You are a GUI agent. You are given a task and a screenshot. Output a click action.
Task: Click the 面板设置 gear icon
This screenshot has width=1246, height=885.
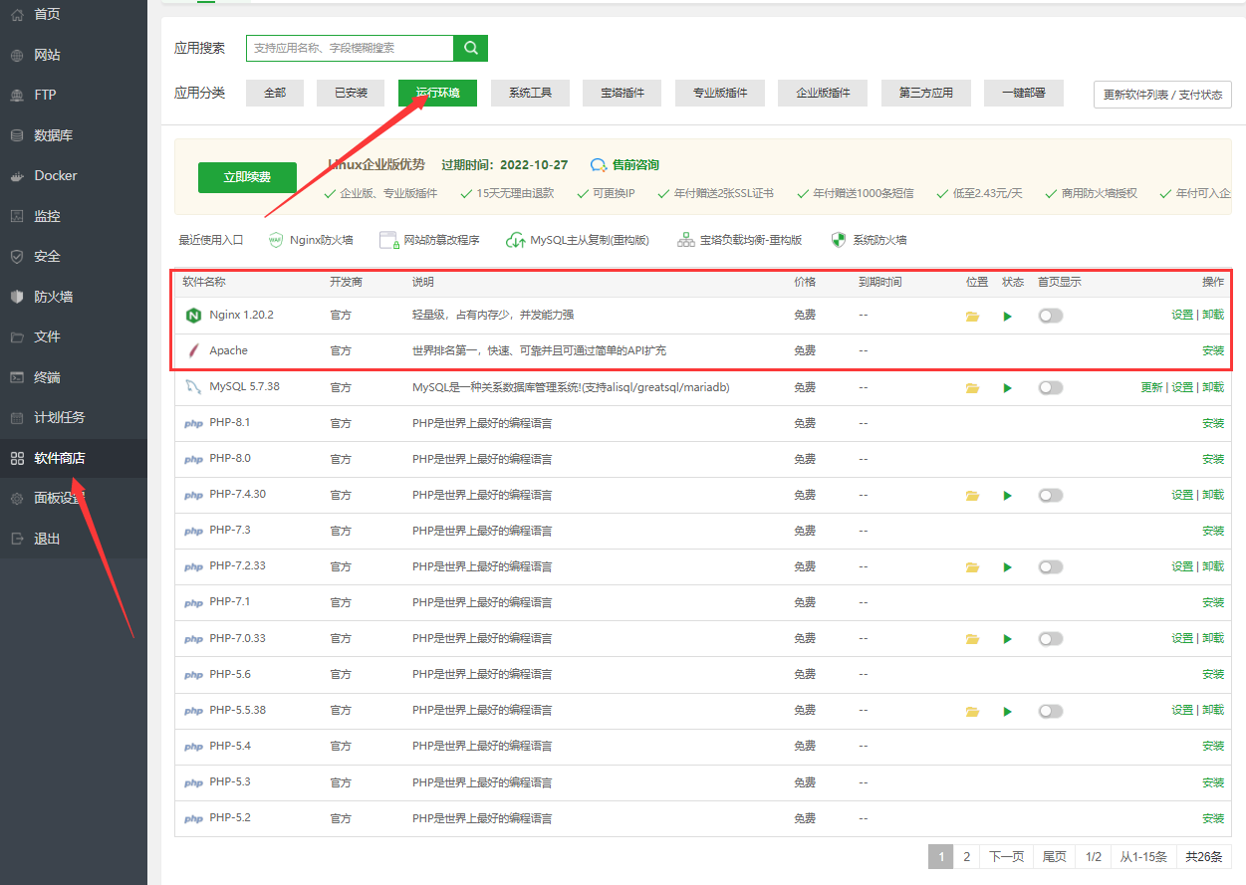coord(16,498)
